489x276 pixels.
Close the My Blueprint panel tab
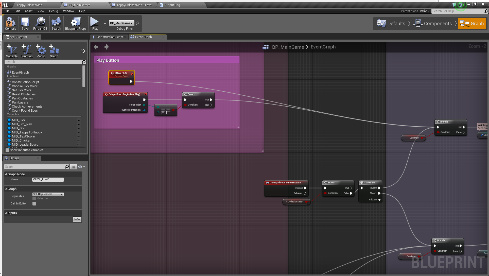[x=38, y=37]
